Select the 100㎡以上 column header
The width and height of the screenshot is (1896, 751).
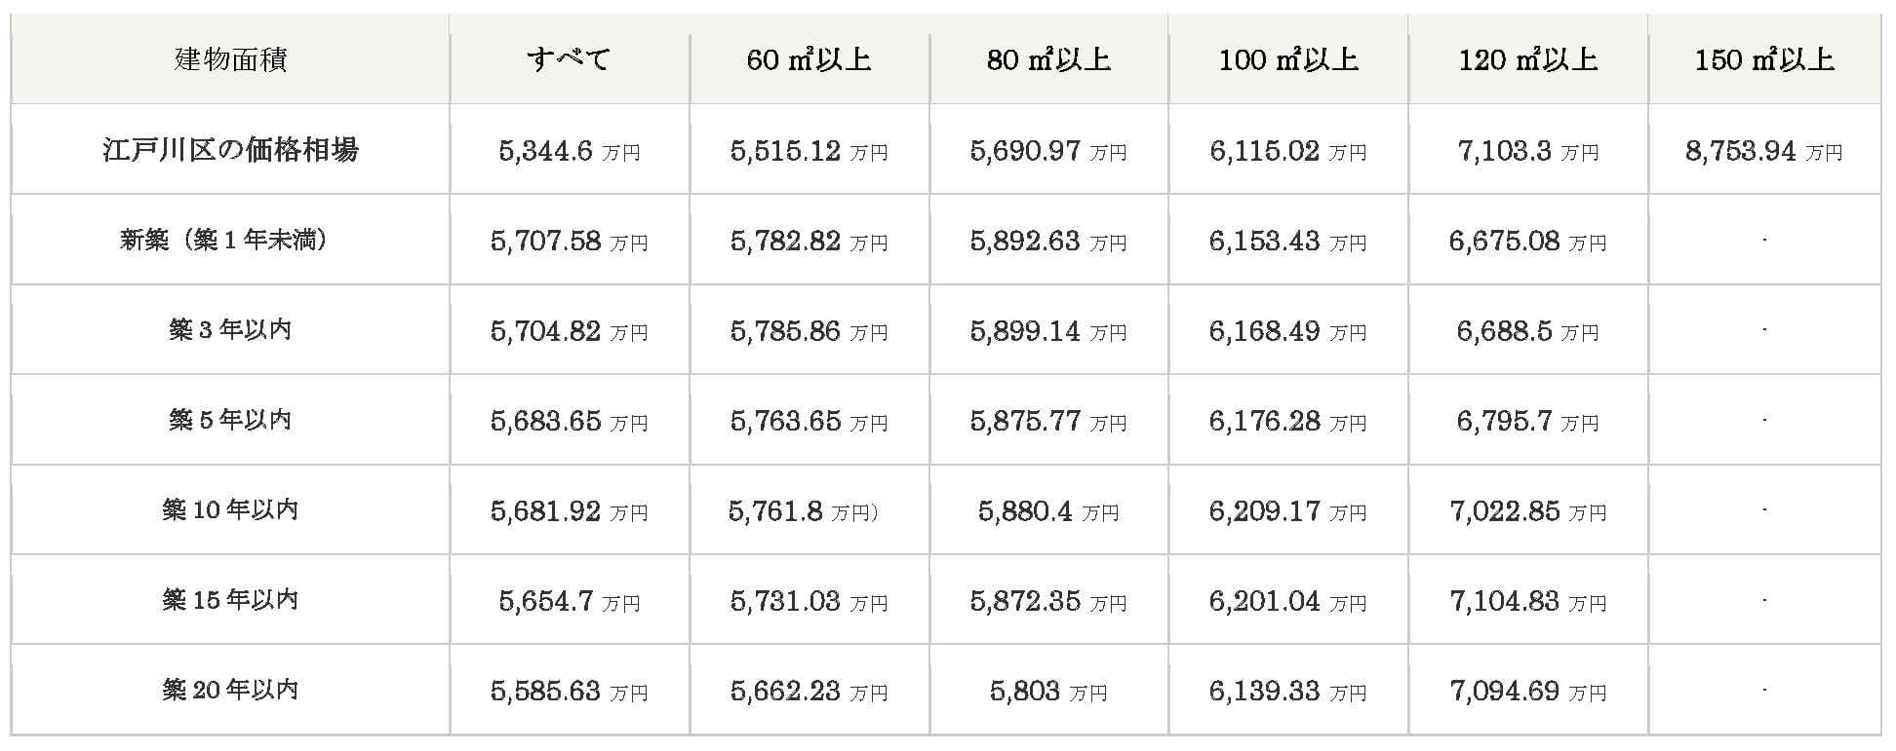[x=1288, y=59]
